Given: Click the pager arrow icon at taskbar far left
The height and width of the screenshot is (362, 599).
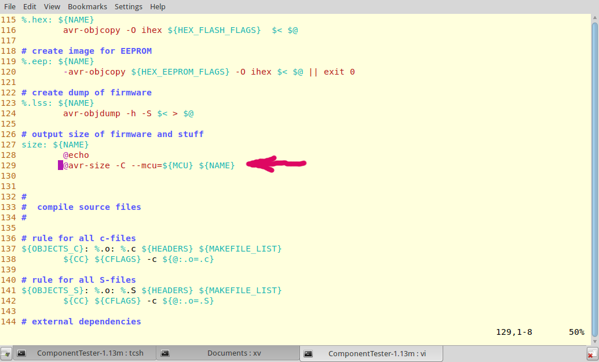Looking at the screenshot, I should (6, 353).
